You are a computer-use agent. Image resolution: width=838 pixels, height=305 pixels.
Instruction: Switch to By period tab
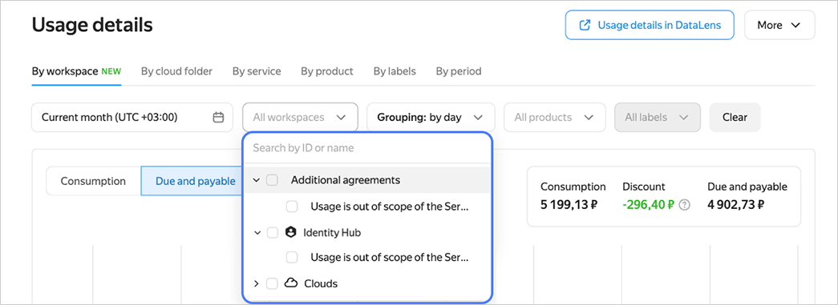click(459, 71)
